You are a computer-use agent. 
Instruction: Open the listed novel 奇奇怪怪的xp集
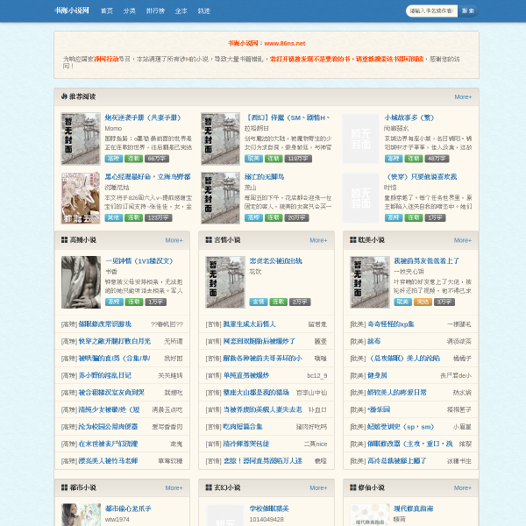coord(391,324)
